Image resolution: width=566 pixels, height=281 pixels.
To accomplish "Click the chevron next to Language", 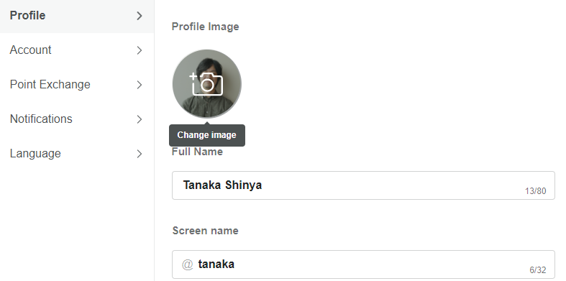I will tap(140, 154).
